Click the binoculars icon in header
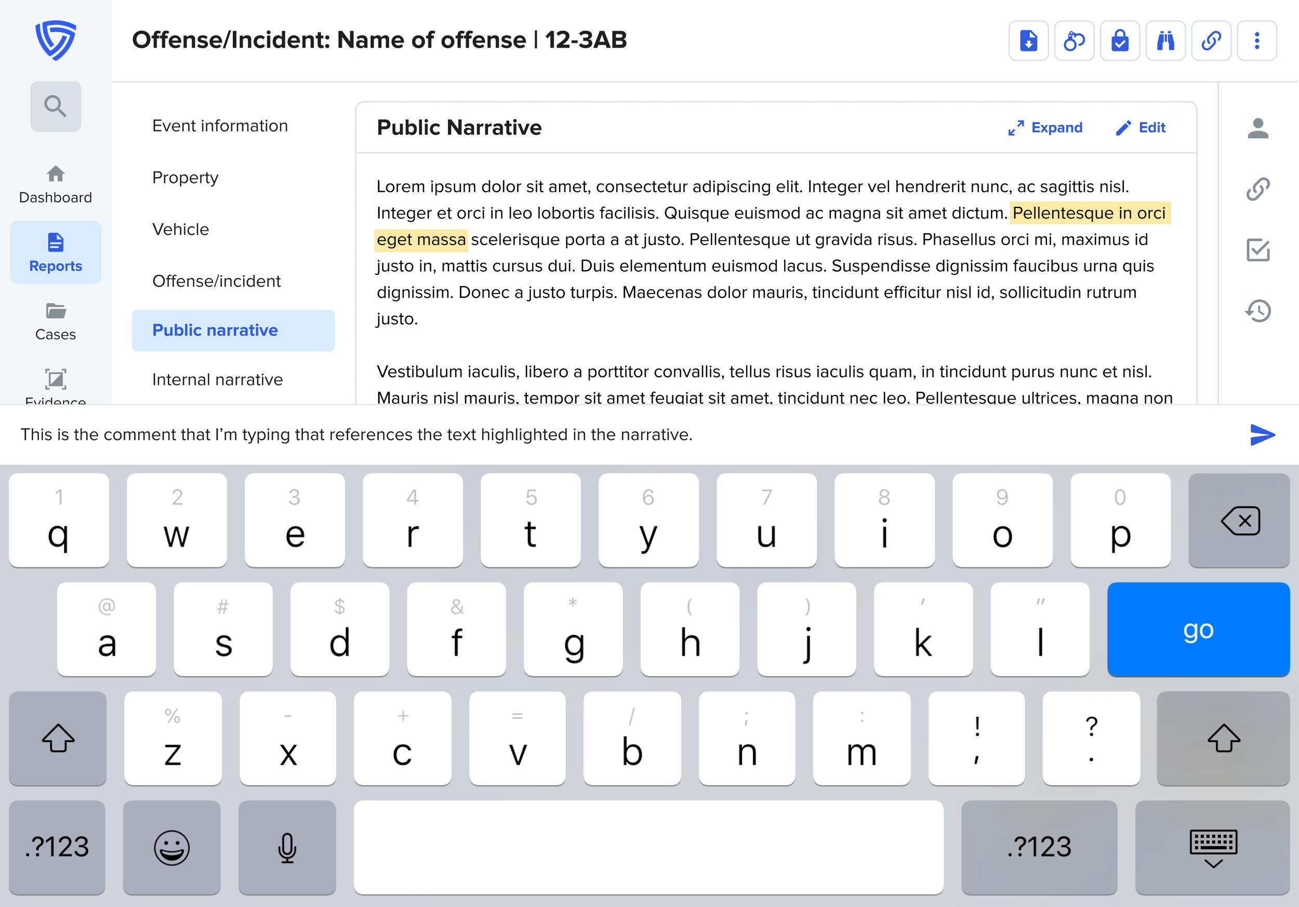 click(1165, 41)
